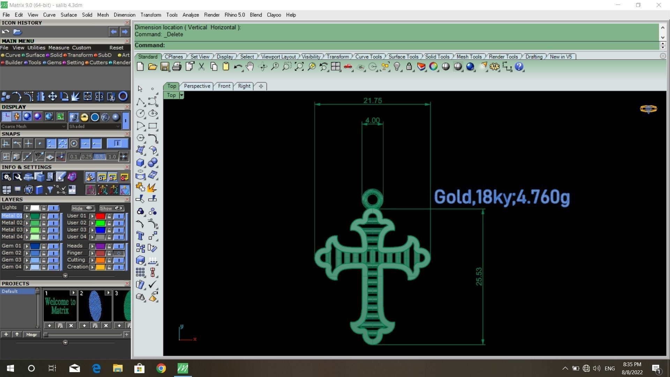
Task: Expand the Metal 02 layer arrow
Action: (27, 223)
